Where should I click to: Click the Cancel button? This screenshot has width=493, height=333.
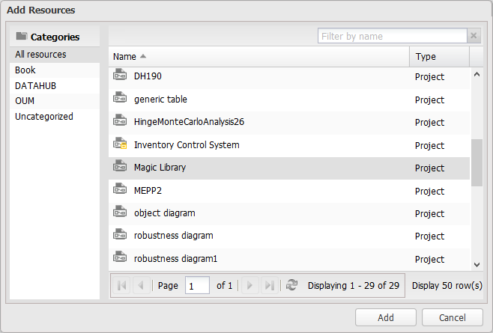(x=453, y=317)
